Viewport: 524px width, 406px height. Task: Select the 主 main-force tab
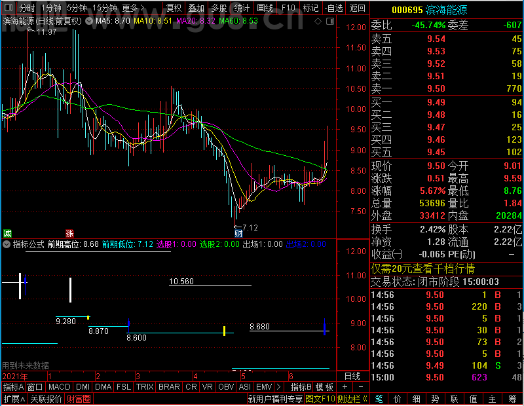coord(493,399)
